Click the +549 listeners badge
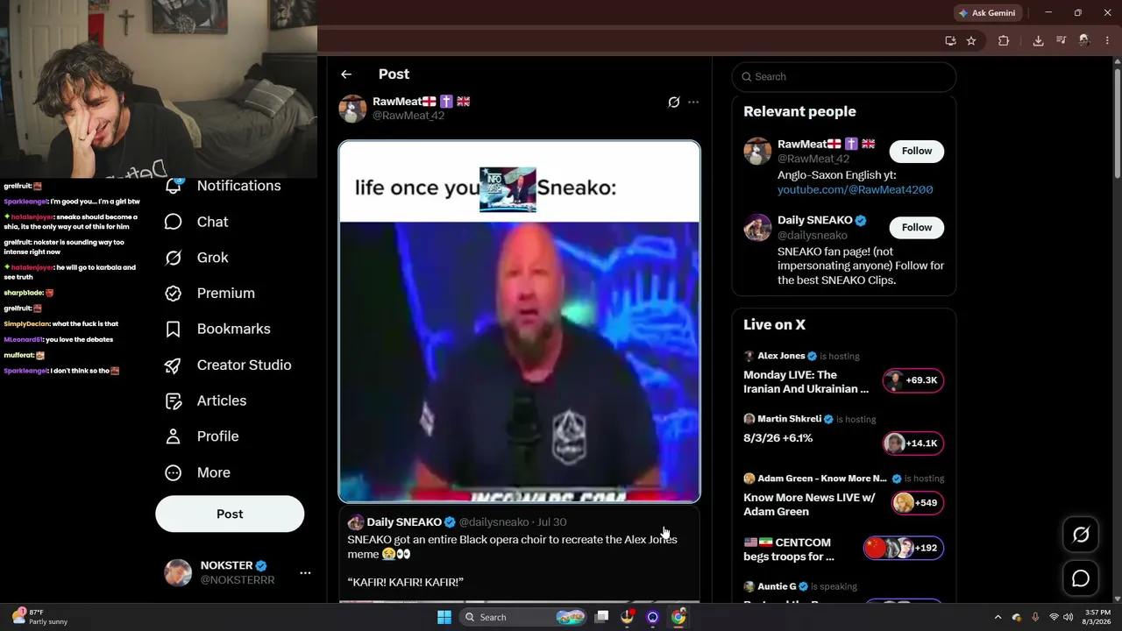The height and width of the screenshot is (631, 1122). 918,503
